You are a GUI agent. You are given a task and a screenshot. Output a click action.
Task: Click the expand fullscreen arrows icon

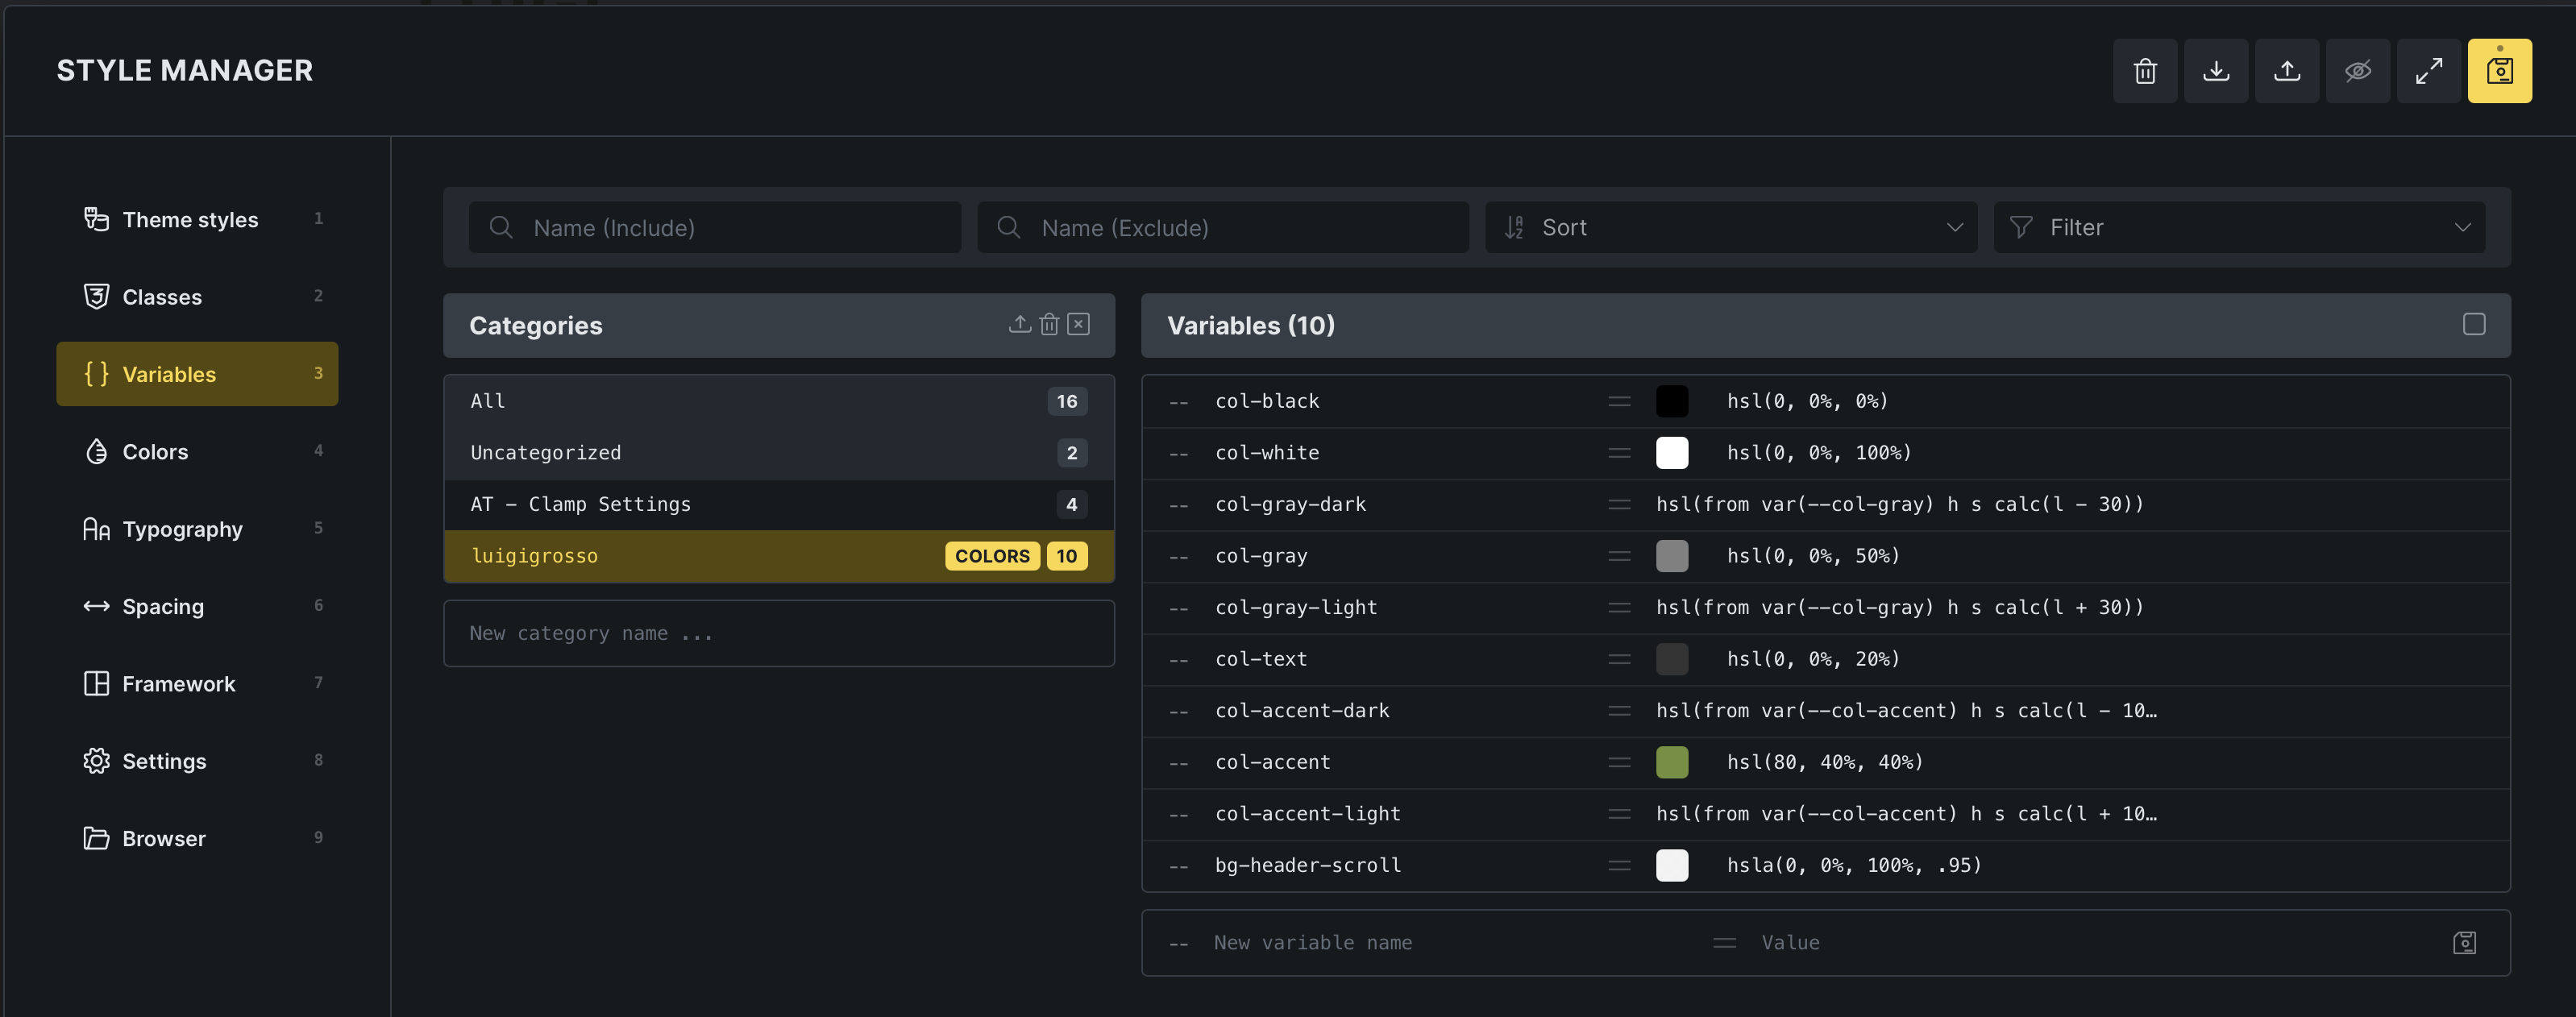pyautogui.click(x=2429, y=71)
